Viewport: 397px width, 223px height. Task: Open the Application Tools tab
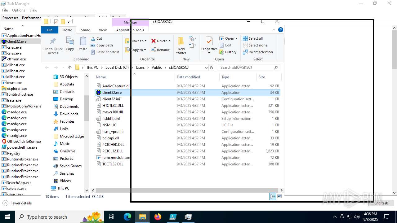pos(130,30)
